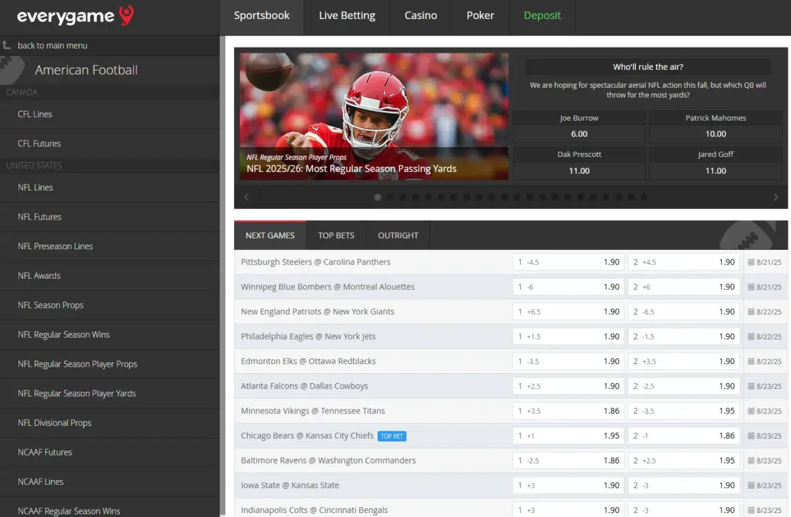Image resolution: width=791 pixels, height=517 pixels.
Task: Select Steelers -4.5 at 1.90
Action: [x=568, y=262]
